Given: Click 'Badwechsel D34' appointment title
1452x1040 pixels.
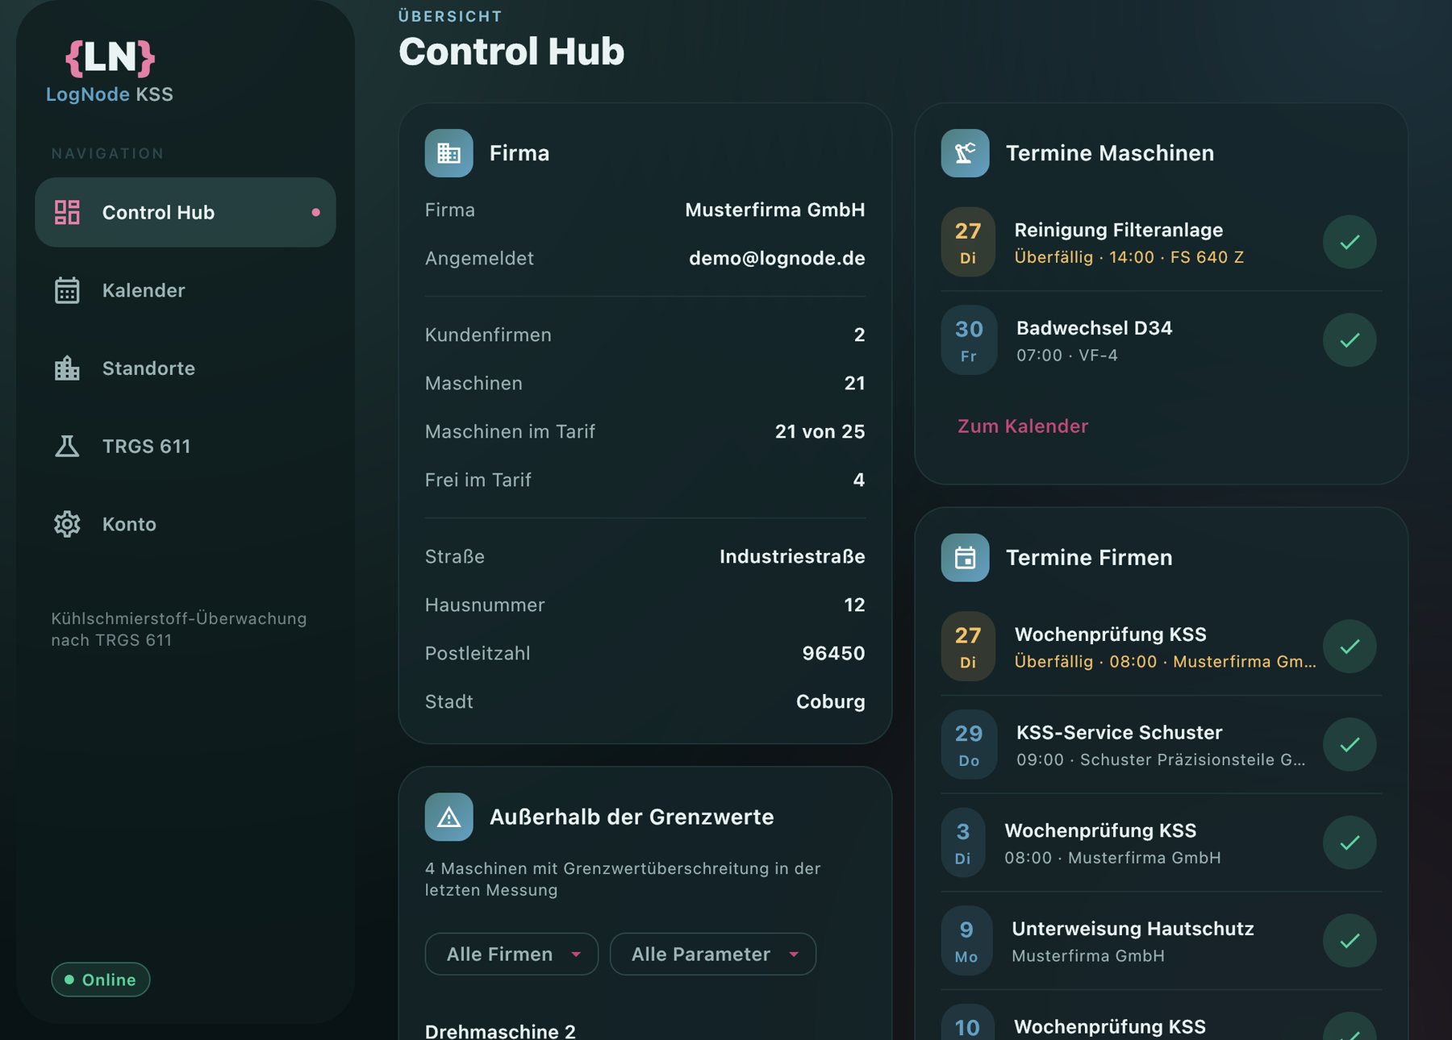Looking at the screenshot, I should coord(1094,328).
